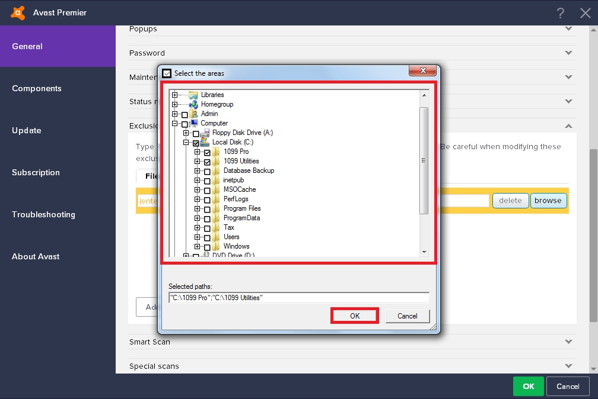Screen dimensions: 598x399
Task: Expand the Libraries tree node
Action: (174, 95)
